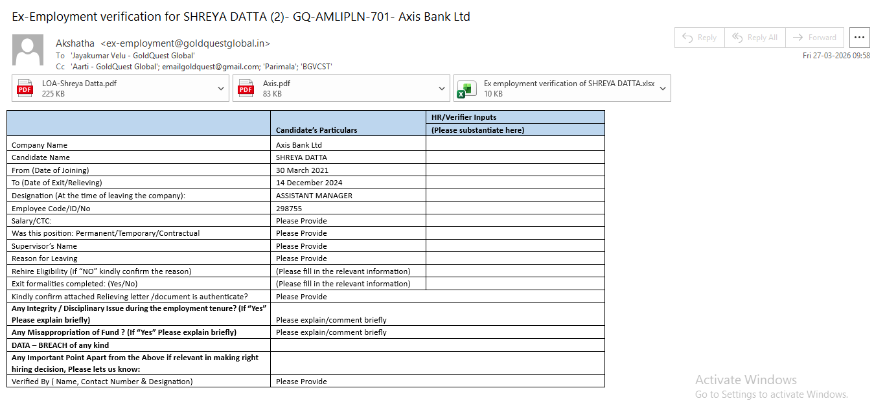Expand dropdown arrow for Axis.pdf attachment
The image size is (874, 412).
pos(442,88)
